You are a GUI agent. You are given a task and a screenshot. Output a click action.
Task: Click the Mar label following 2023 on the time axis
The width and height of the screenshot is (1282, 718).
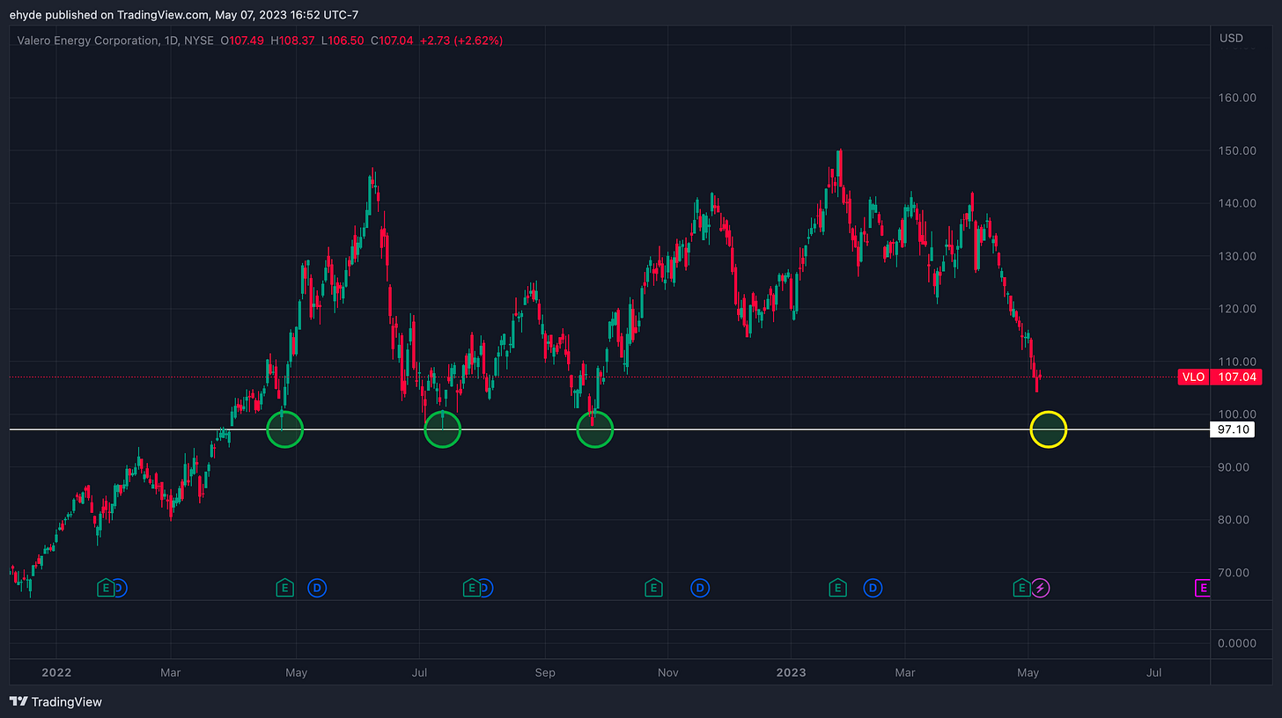point(905,672)
